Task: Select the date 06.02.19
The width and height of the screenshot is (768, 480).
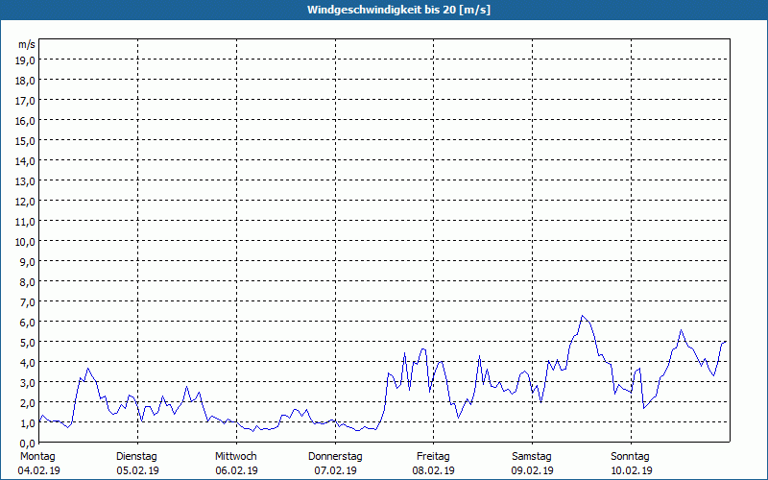Action: [x=236, y=470]
